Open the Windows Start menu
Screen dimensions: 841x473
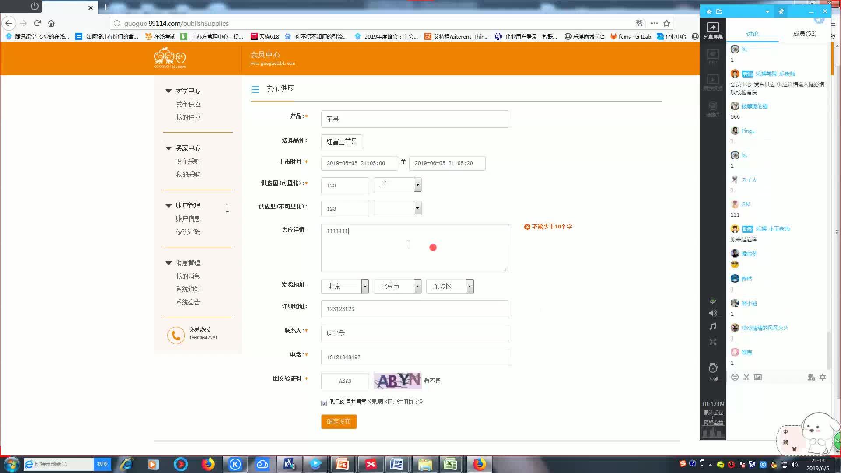pyautogui.click(x=11, y=464)
